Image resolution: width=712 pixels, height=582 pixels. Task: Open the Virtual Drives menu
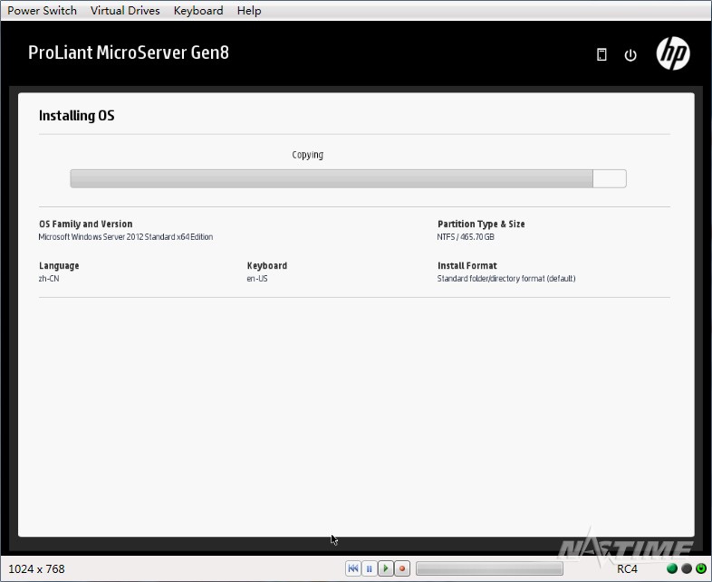click(125, 11)
